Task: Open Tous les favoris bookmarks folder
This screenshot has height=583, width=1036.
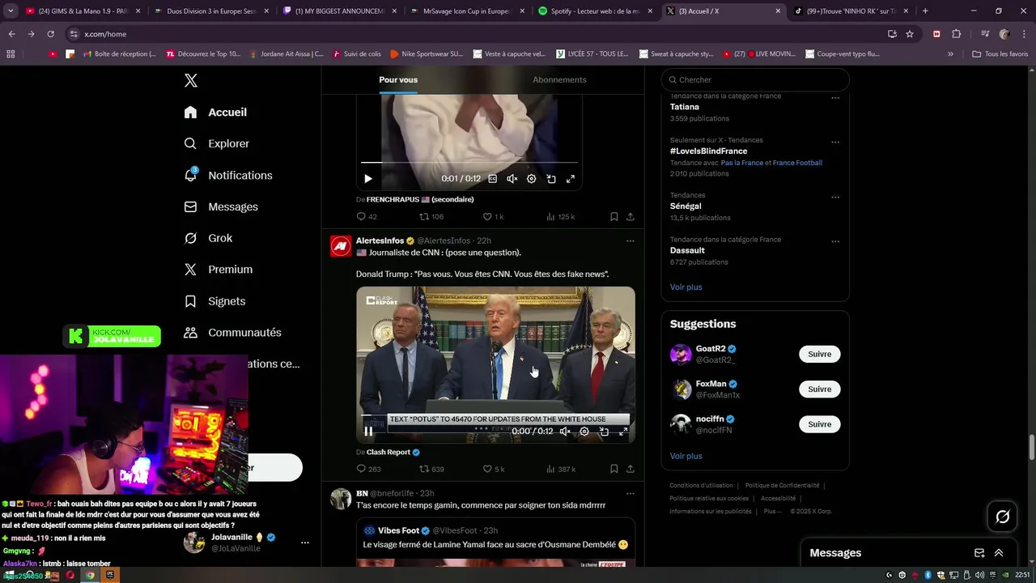Action: 1000,54
